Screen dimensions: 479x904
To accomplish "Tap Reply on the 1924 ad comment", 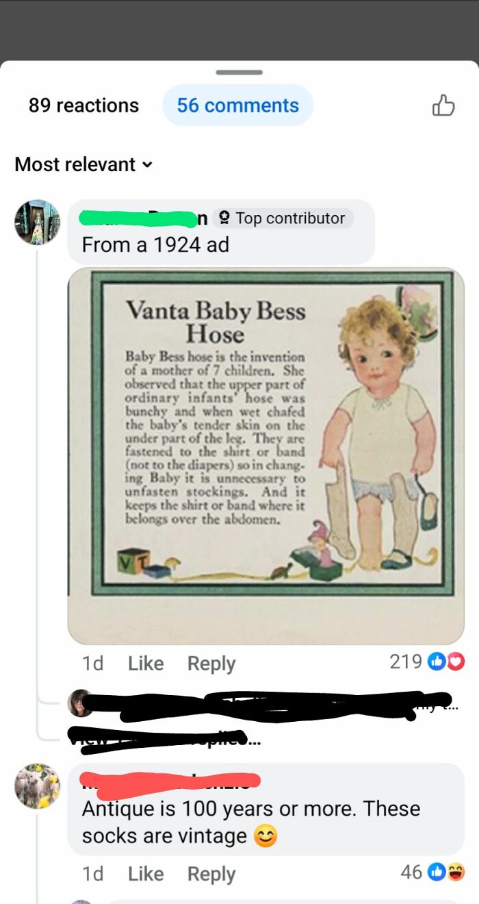I will [x=211, y=663].
